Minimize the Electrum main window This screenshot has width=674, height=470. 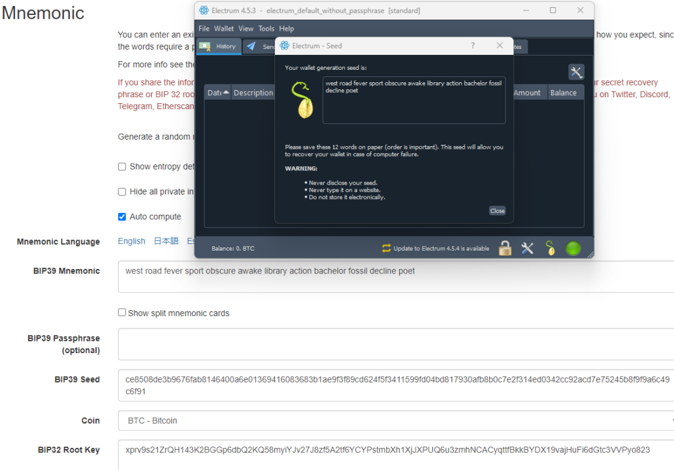[x=526, y=10]
